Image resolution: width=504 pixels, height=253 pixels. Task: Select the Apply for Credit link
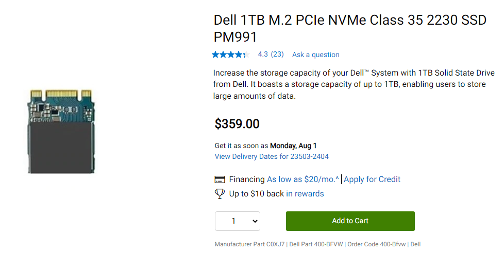[372, 179]
